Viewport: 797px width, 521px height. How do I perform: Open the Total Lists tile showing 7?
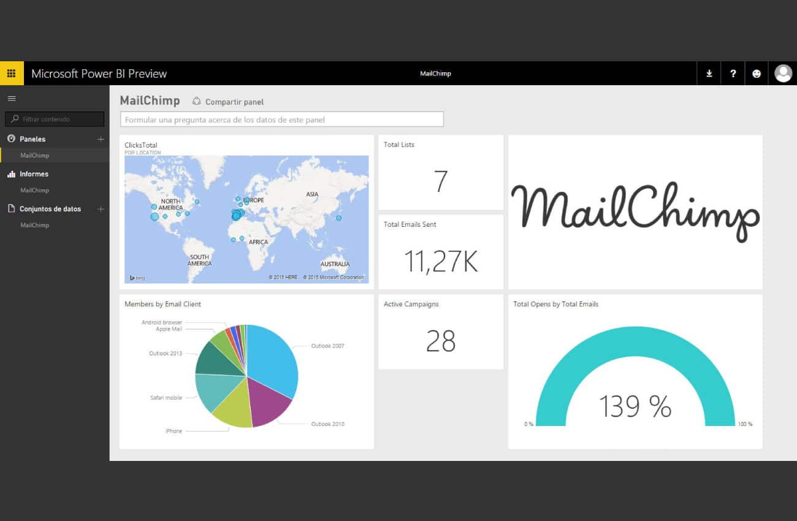pos(441,172)
